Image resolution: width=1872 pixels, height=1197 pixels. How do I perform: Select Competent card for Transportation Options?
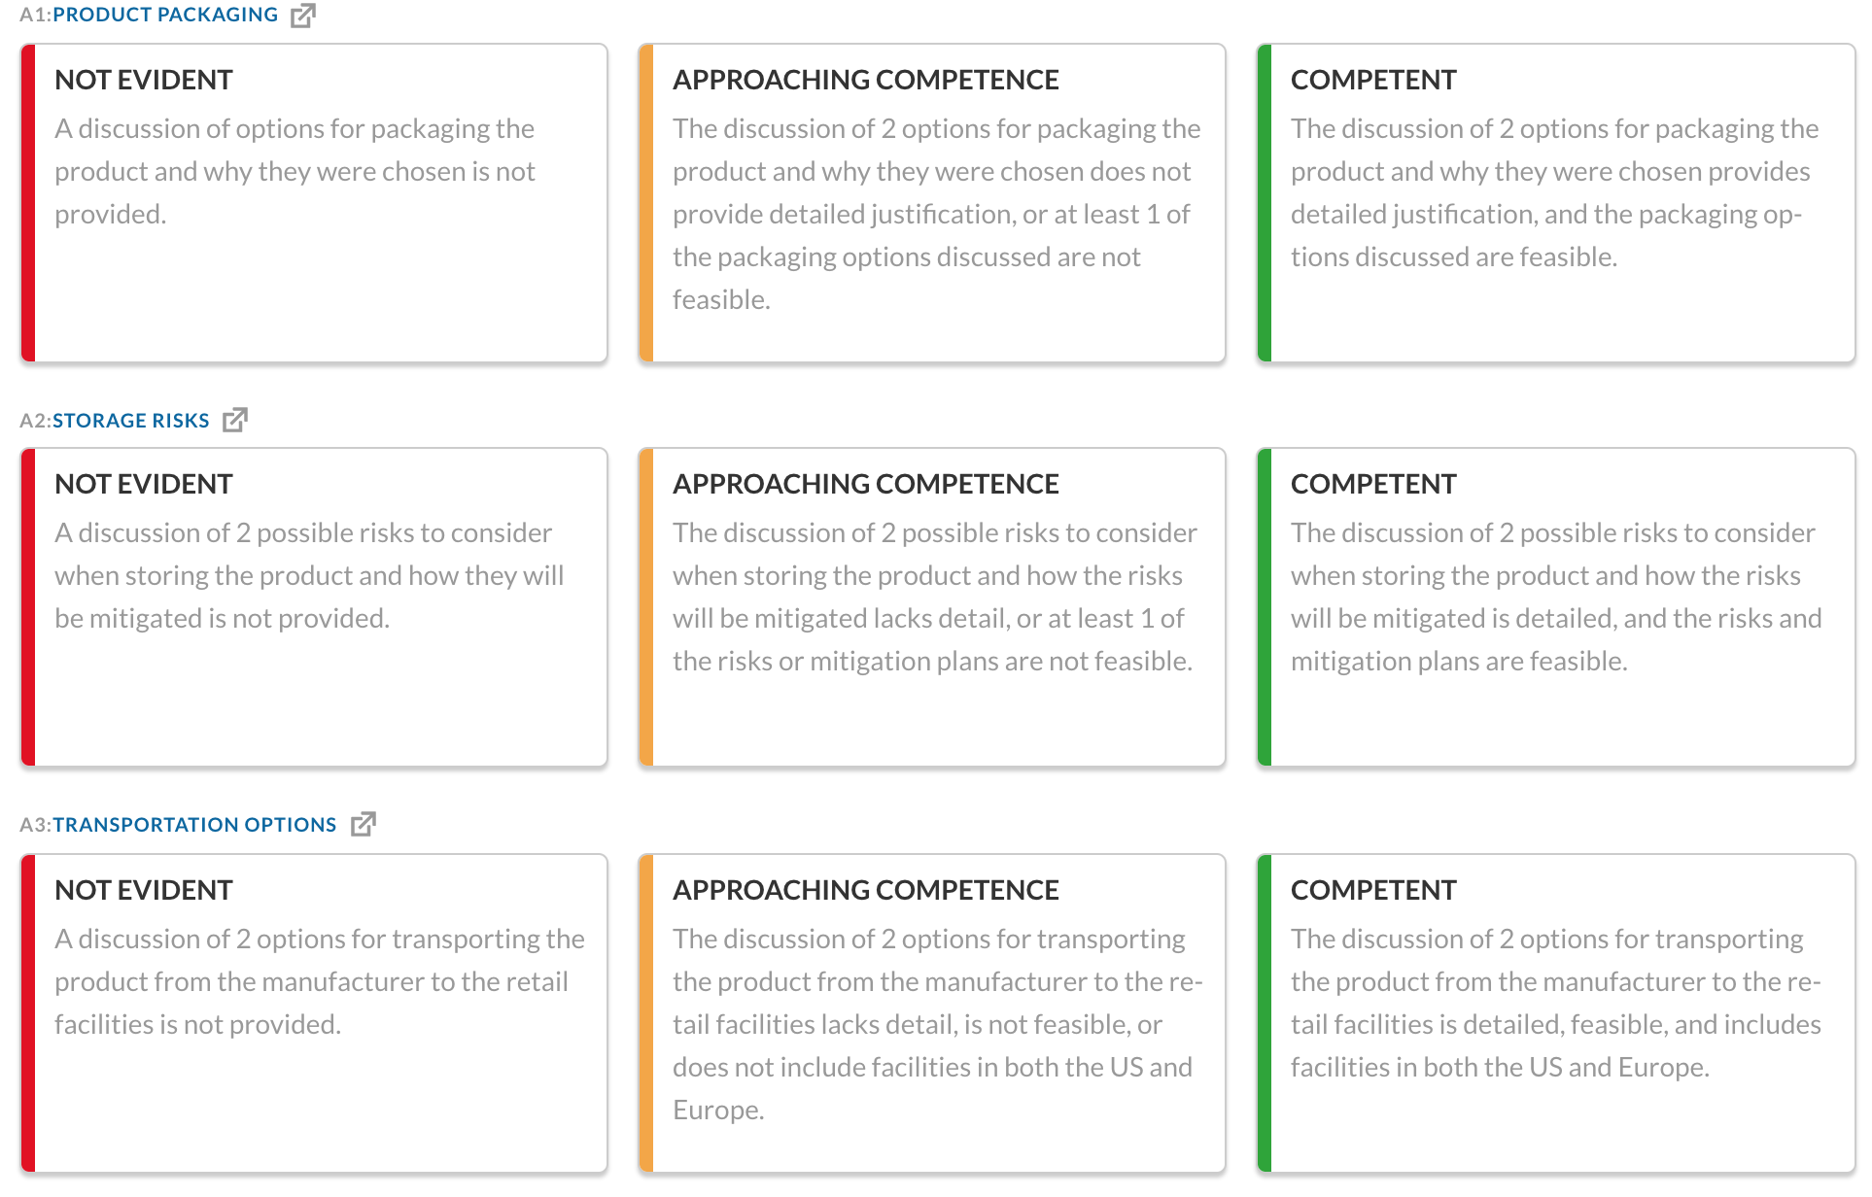(x=1556, y=1013)
